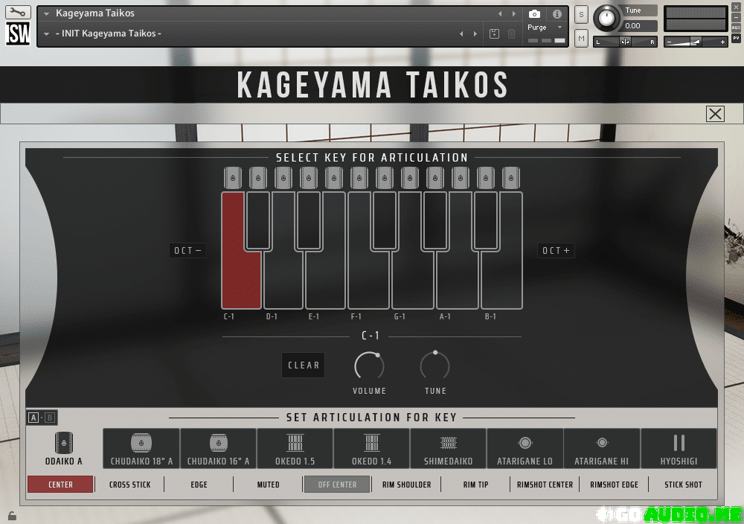Choose the Hyoshigi clappers instrument
This screenshot has height=524, width=744.
point(679,449)
